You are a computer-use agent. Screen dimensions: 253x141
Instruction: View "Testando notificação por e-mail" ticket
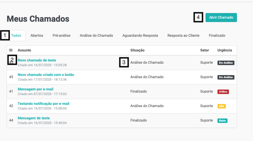tap(43, 104)
